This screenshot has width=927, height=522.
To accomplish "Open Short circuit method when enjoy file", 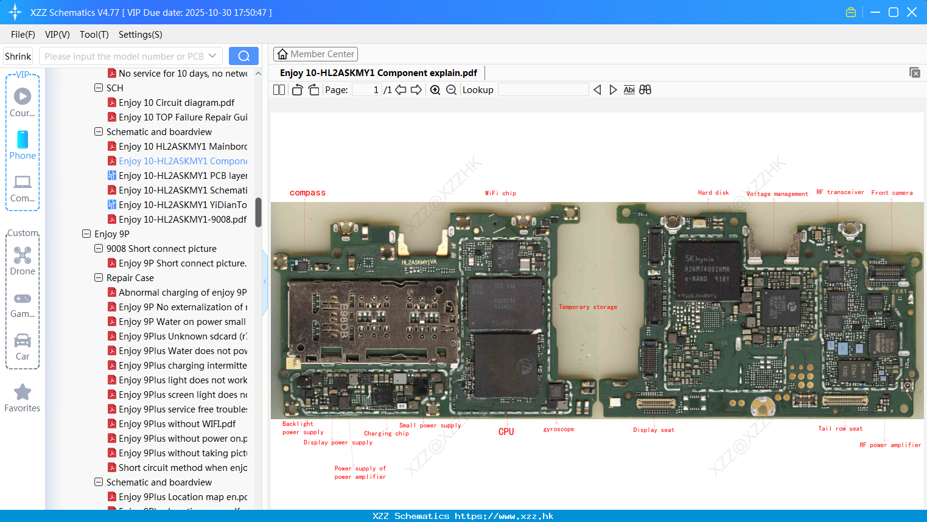I will point(178,467).
